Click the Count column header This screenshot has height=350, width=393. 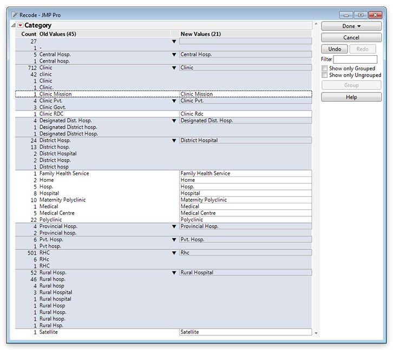(29, 34)
